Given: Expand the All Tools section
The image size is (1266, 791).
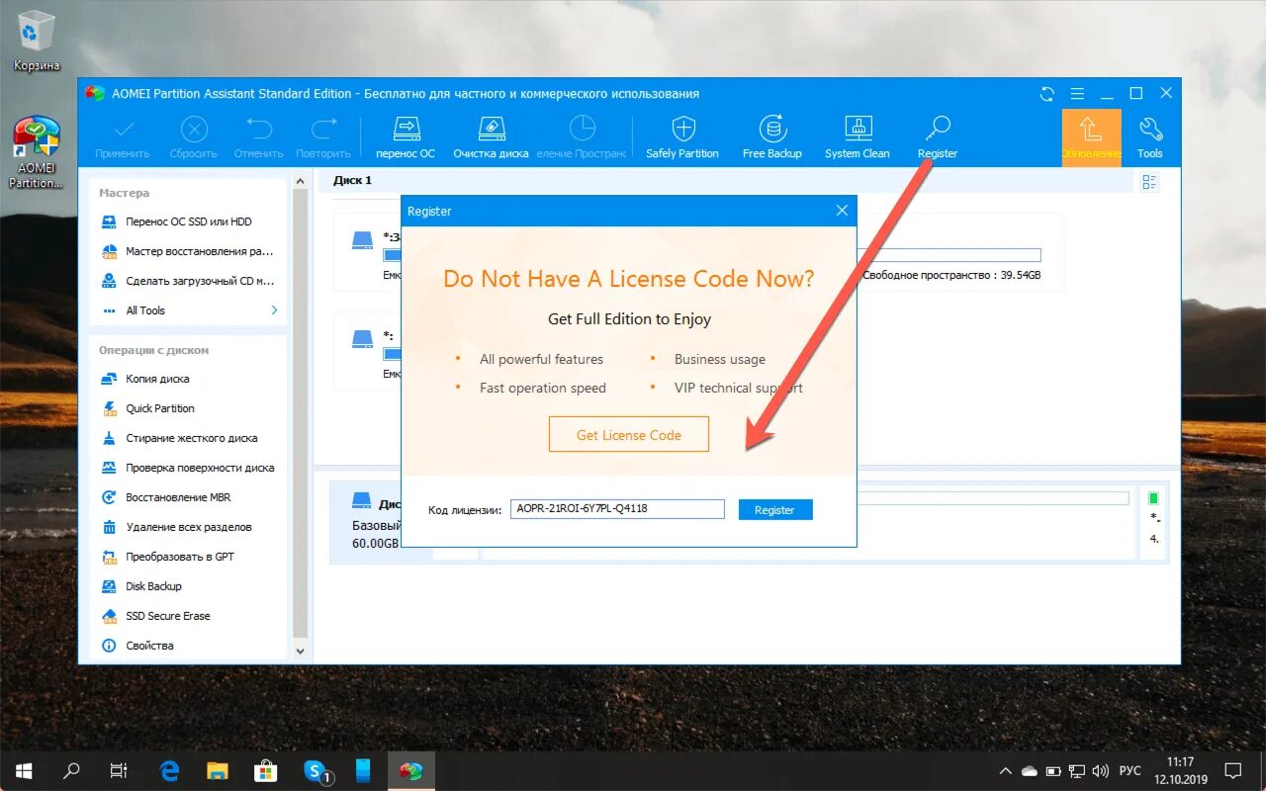Looking at the screenshot, I should pyautogui.click(x=144, y=309).
